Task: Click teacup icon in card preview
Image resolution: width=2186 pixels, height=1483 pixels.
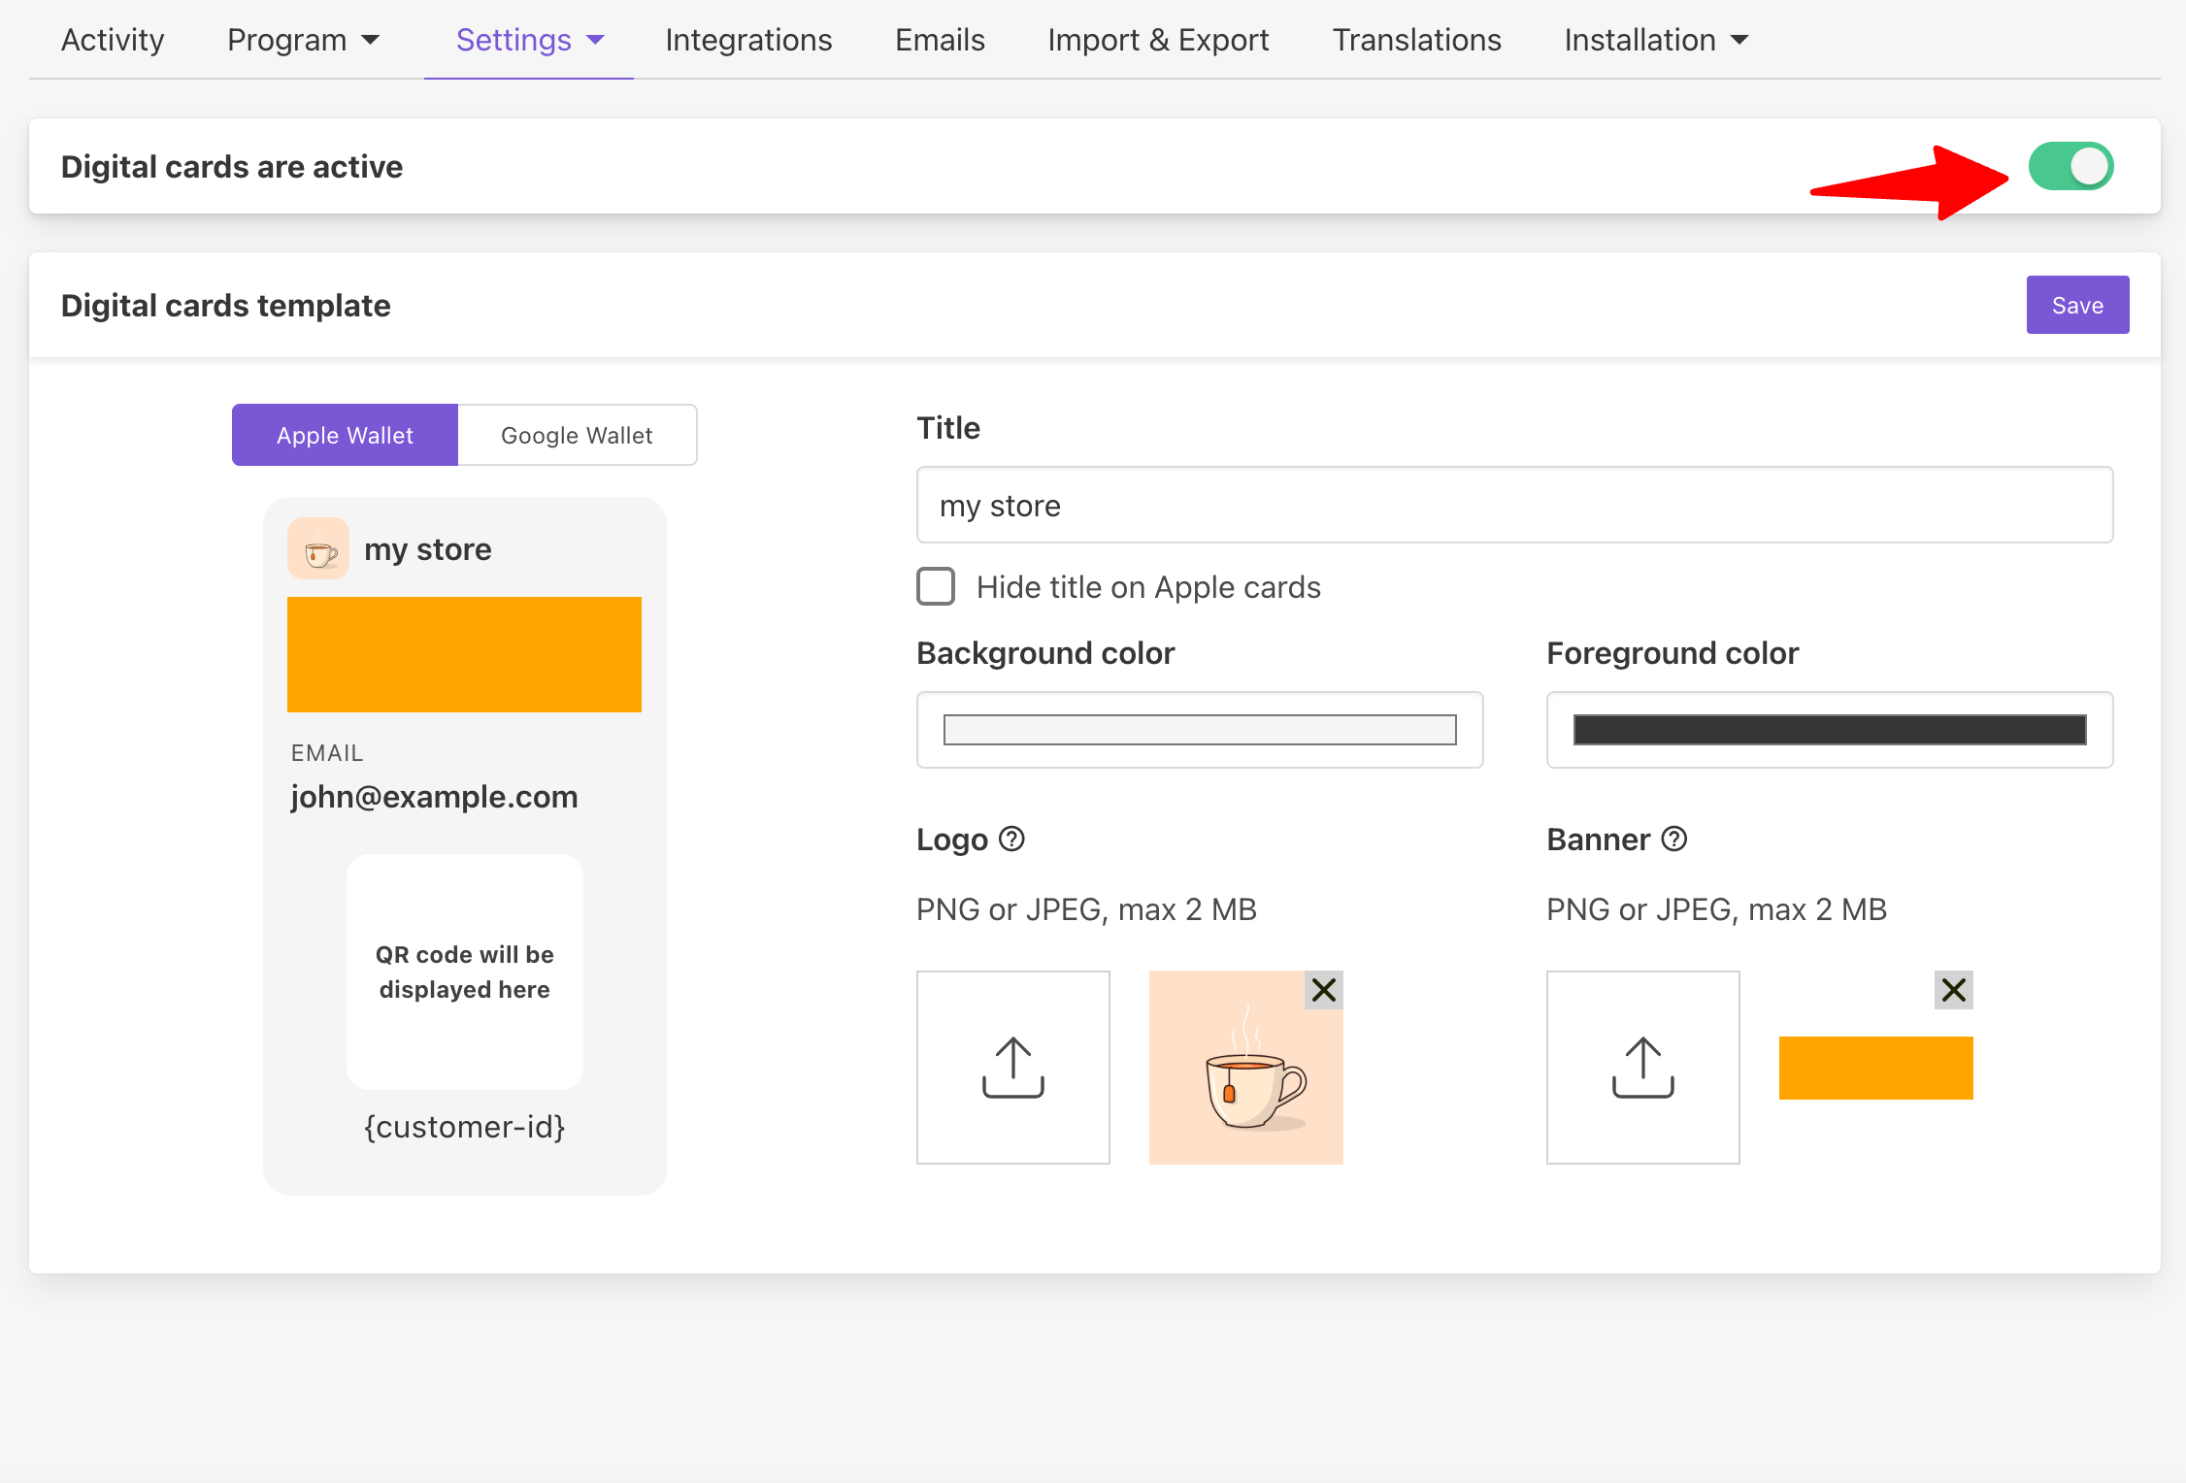Action: (318, 549)
